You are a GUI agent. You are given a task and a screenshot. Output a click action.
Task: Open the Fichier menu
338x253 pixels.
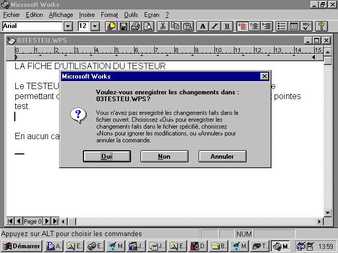point(12,15)
